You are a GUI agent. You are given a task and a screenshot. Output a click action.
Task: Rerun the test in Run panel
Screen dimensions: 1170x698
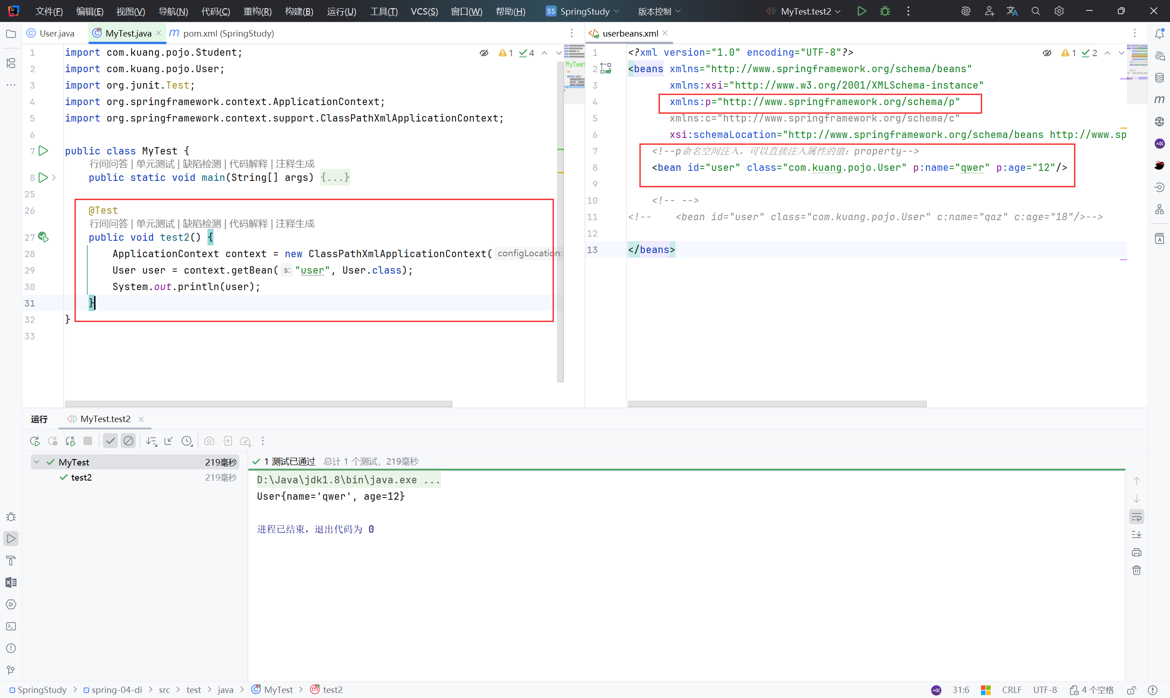pyautogui.click(x=34, y=441)
